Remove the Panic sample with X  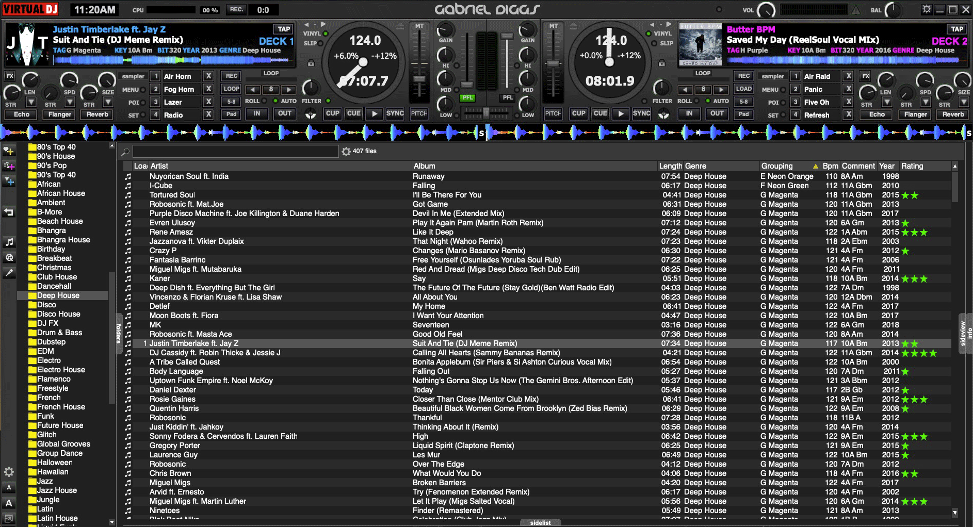[x=848, y=89]
